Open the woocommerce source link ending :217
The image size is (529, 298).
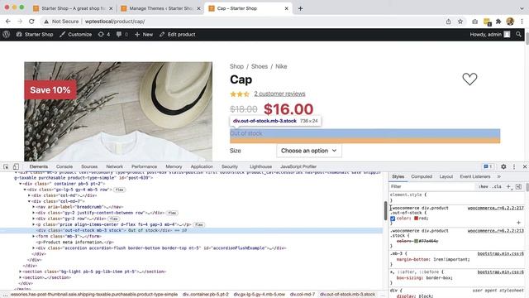(x=496, y=208)
